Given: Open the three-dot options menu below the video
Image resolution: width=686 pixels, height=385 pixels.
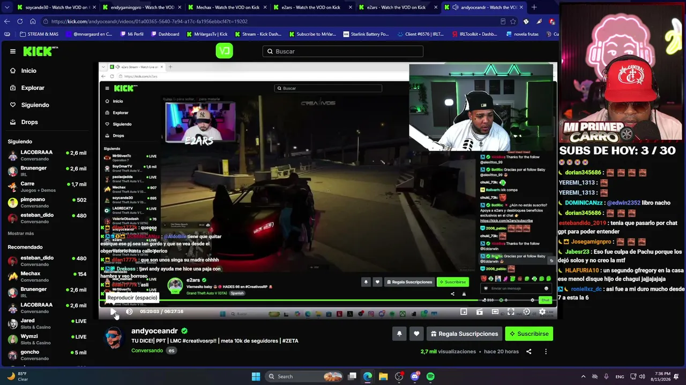Looking at the screenshot, I should click(546, 351).
